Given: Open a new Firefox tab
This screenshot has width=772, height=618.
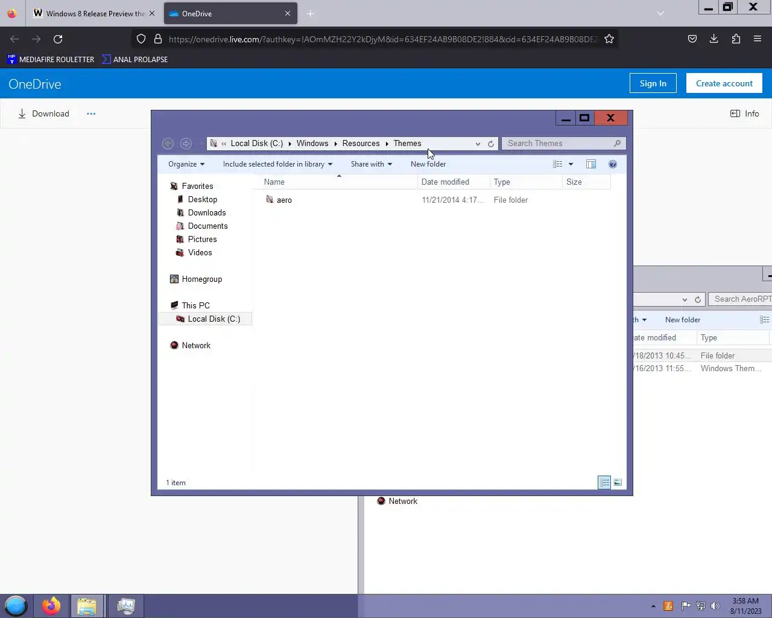Looking at the screenshot, I should pyautogui.click(x=310, y=13).
